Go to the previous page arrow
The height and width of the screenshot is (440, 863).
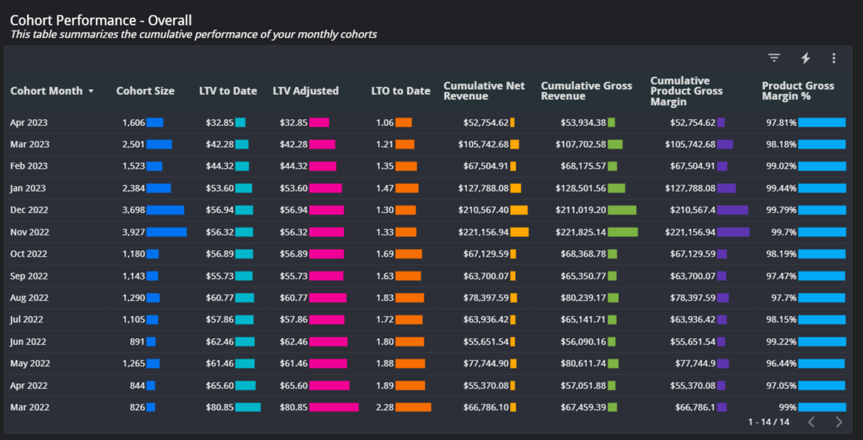coord(811,422)
